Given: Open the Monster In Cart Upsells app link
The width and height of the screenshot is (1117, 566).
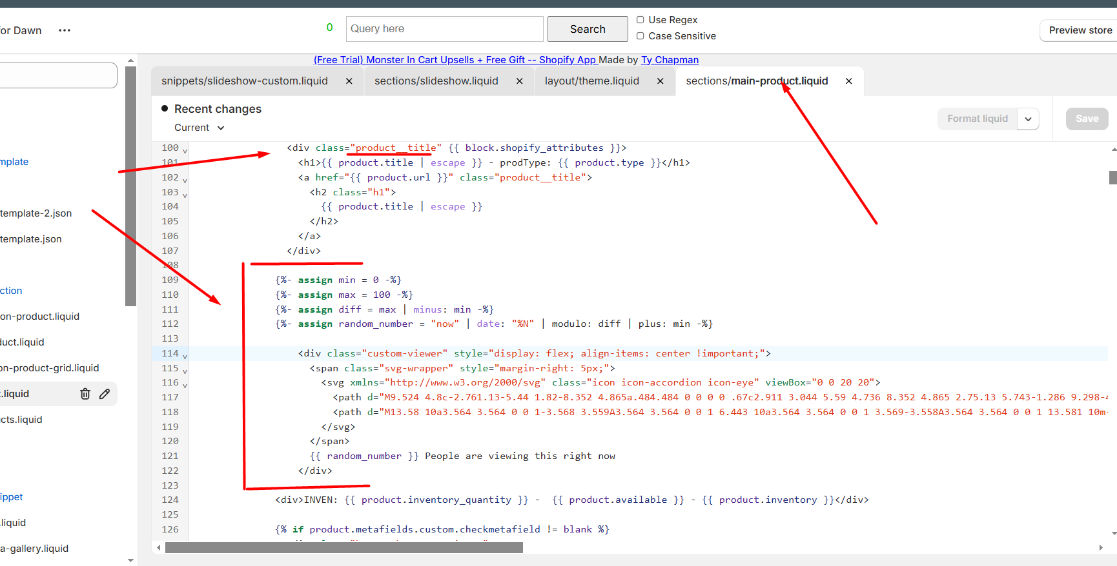Looking at the screenshot, I should [455, 60].
